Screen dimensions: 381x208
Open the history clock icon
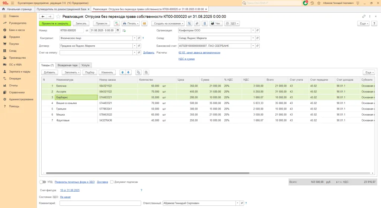pos(312,3)
